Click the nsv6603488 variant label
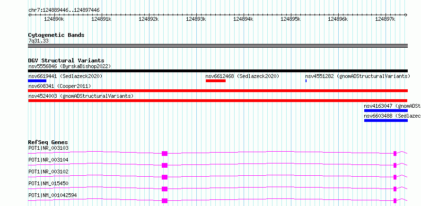This screenshot has width=421, height=206. pos(392,116)
